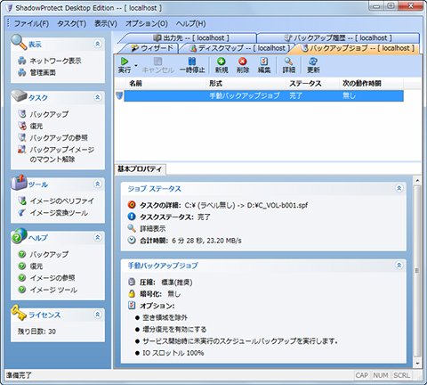Switch to the ディスクマップ tab

click(x=238, y=48)
